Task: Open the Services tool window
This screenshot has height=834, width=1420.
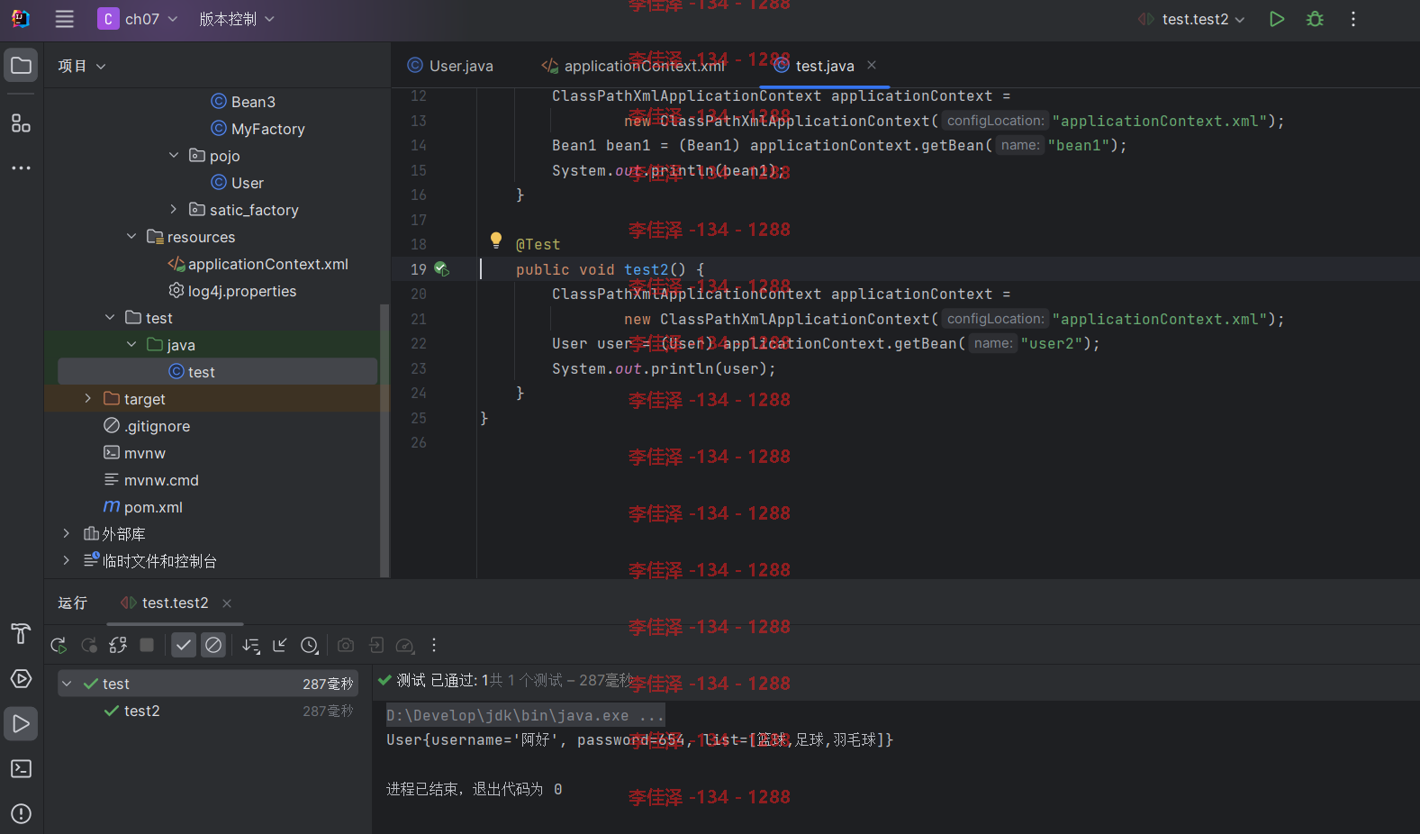Action: click(22, 678)
